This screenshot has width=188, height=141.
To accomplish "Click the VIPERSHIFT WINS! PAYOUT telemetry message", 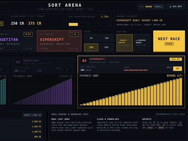I will coord(139,20).
